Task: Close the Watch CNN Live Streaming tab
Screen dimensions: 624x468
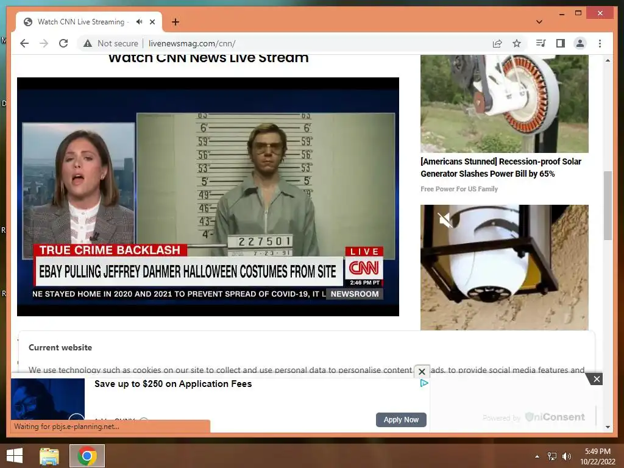Action: pos(152,22)
